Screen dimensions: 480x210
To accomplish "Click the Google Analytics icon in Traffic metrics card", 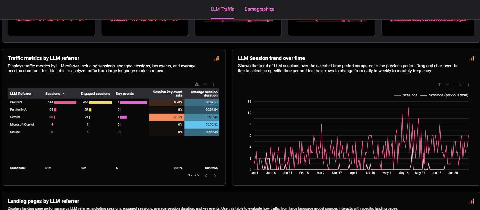I will [216, 58].
